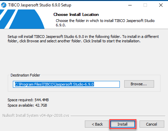Click the Choose Install Location heading
This screenshot has height=131, width=168.
(76, 15)
